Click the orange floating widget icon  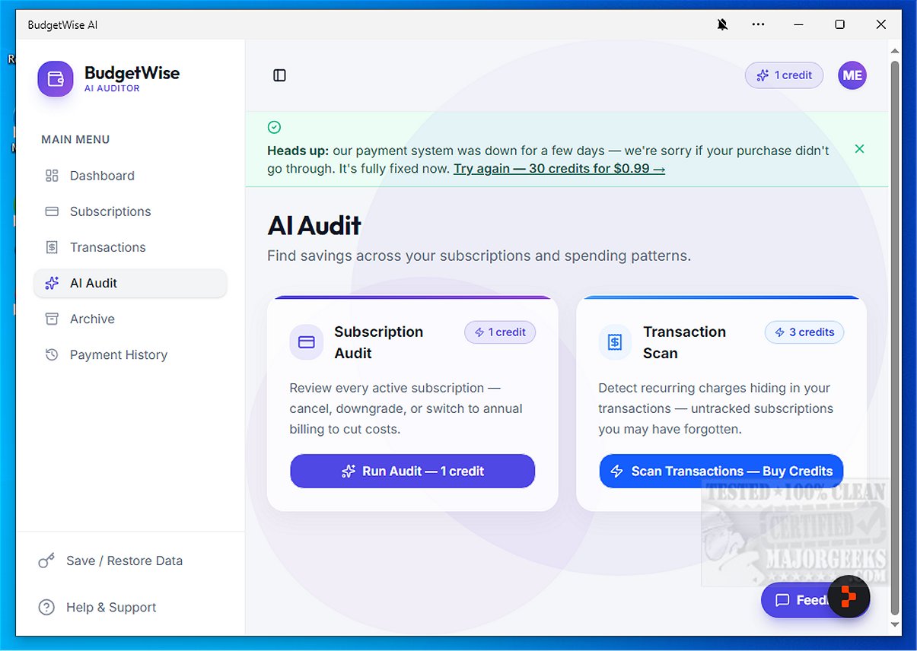849,597
